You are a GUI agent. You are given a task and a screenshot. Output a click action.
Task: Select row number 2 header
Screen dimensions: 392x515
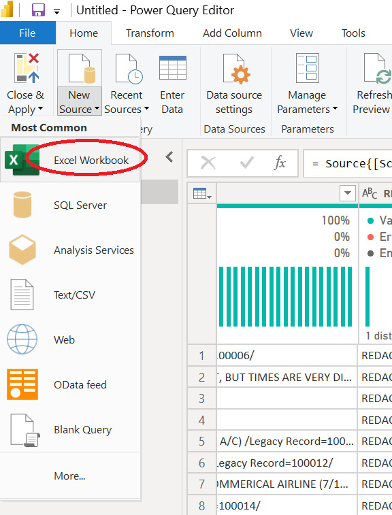click(201, 377)
